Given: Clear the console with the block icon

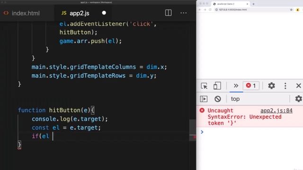Looking at the screenshot, I should click(x=218, y=99).
